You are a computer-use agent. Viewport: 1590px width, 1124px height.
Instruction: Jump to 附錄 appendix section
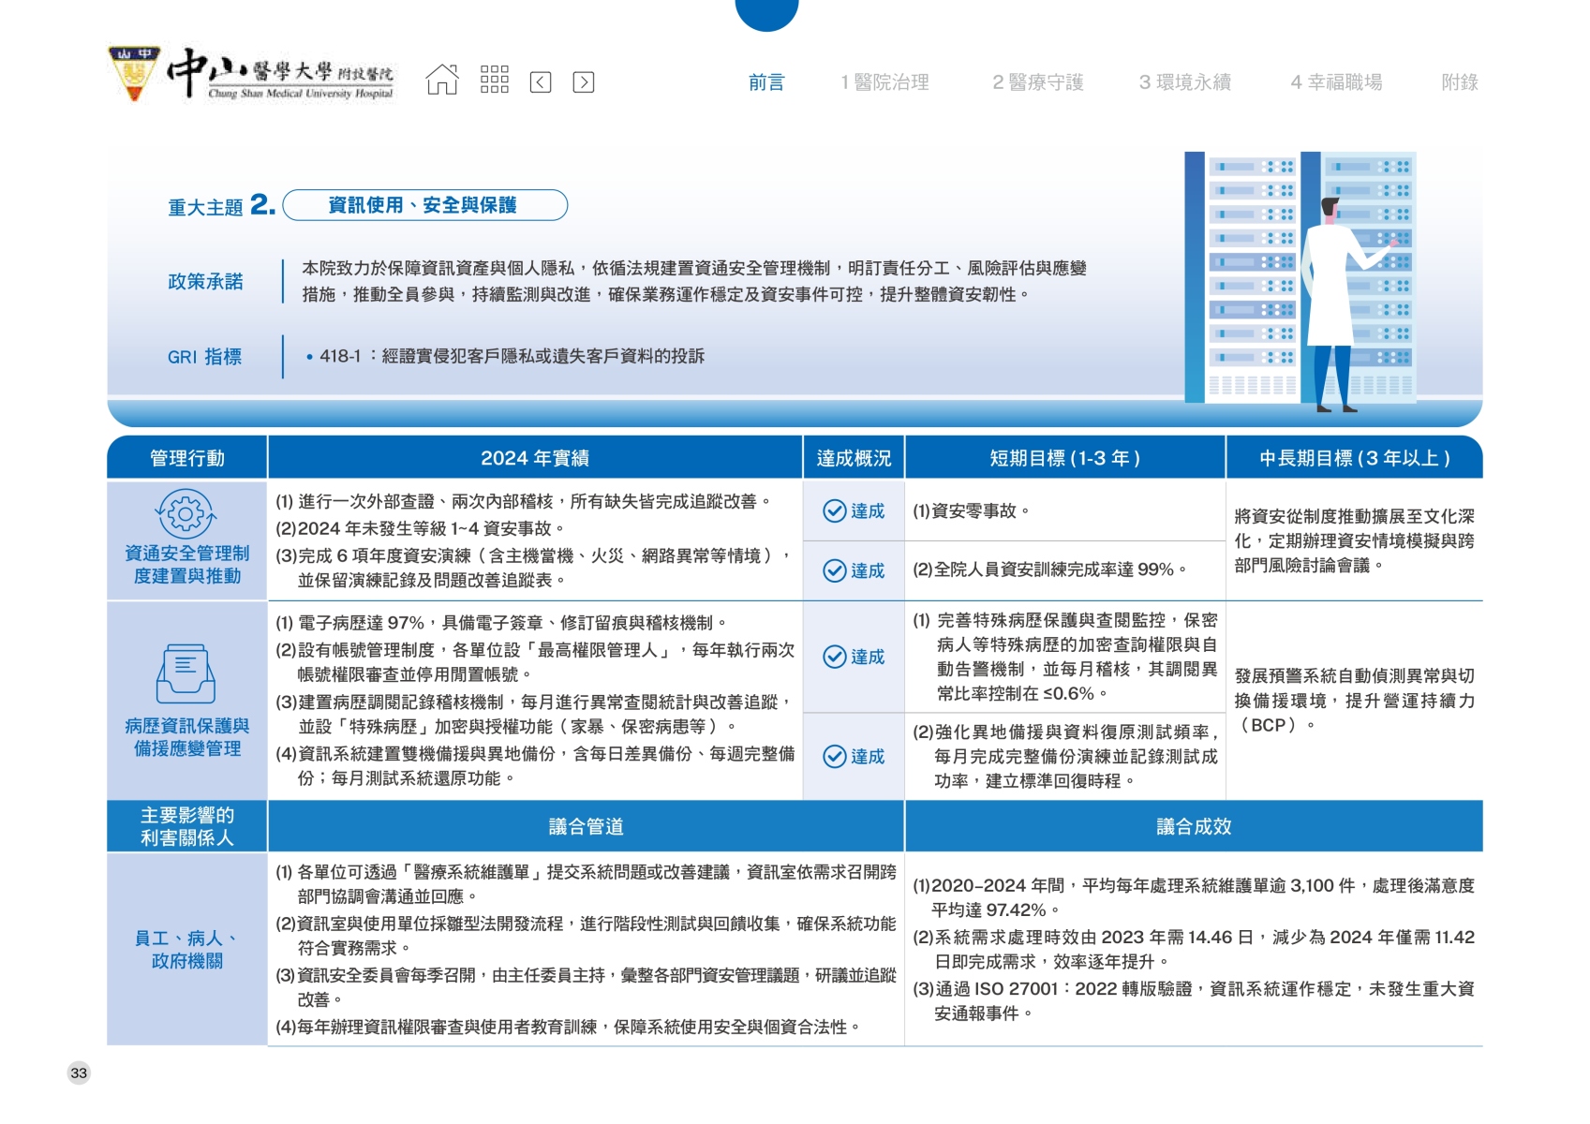[x=1459, y=82]
